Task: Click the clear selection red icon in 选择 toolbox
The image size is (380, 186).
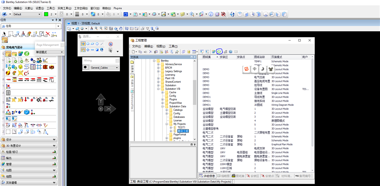Action: 111,44
